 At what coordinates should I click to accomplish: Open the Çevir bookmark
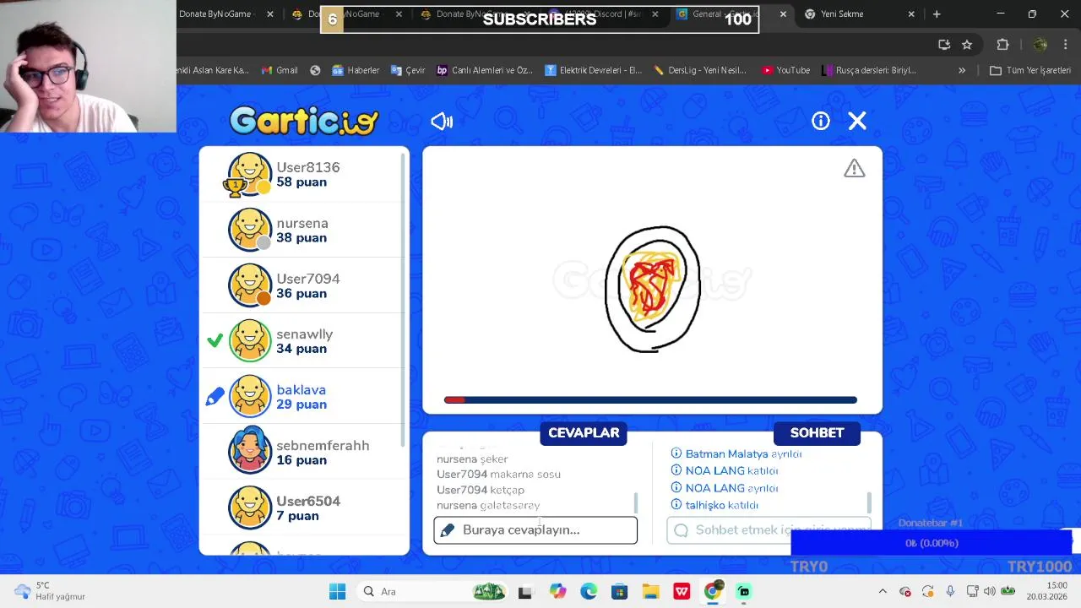pos(408,71)
